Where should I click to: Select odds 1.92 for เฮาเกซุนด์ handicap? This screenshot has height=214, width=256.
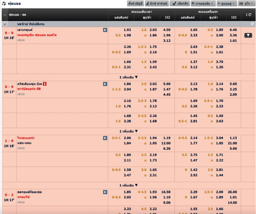pos(127,30)
